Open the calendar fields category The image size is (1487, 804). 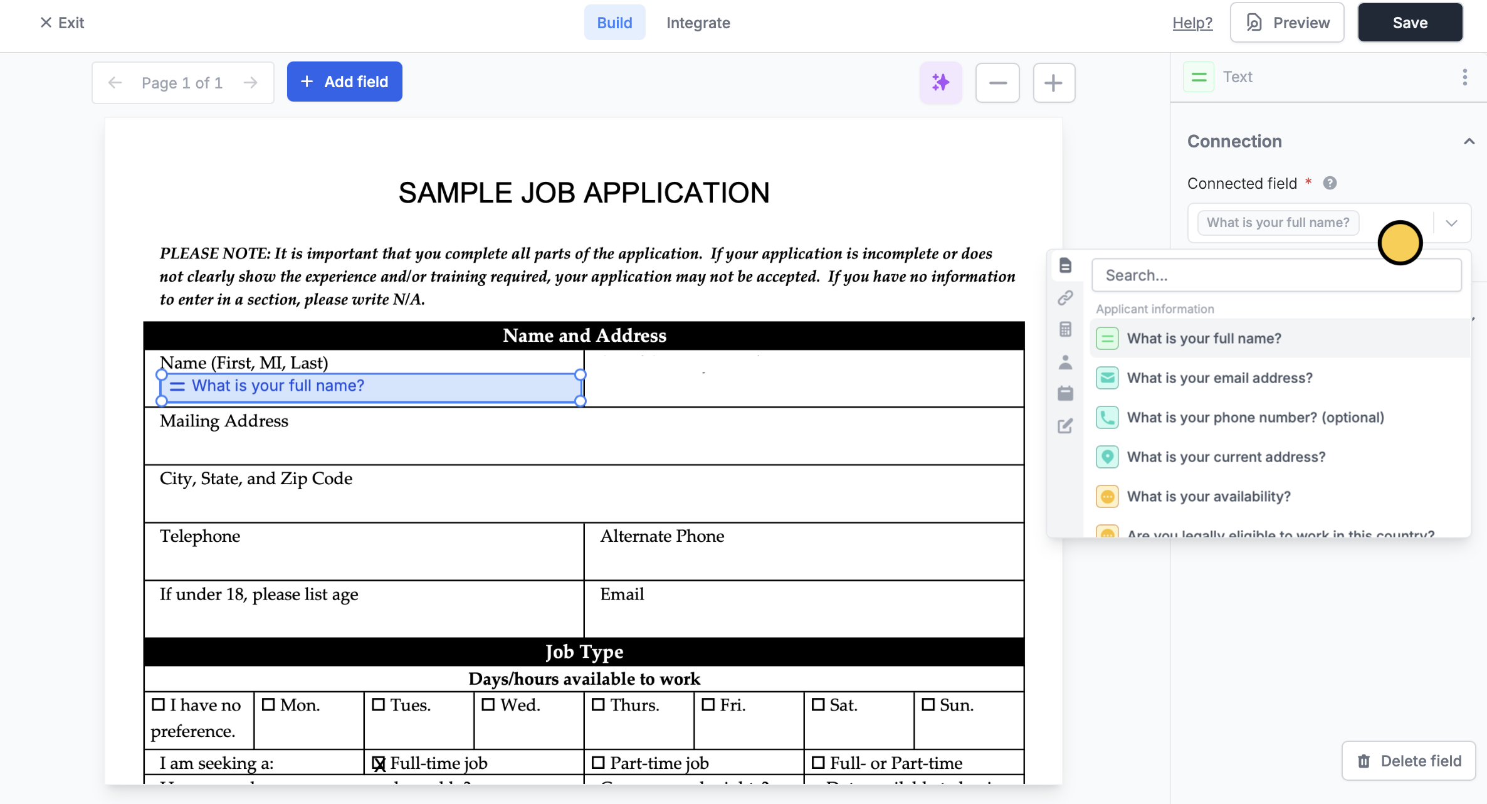pos(1065,393)
